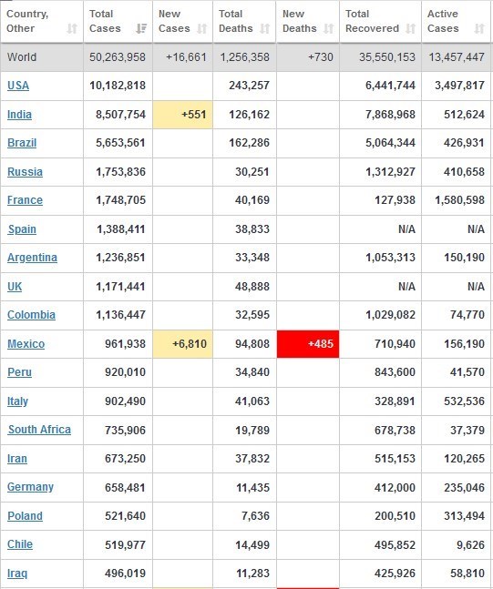
Task: Sort table by New Cases icon
Action: click(x=202, y=28)
